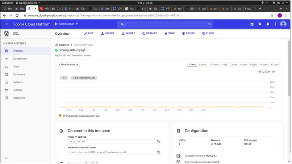Open Chrome profile J avatar
The image size is (292, 164).
[280, 16]
